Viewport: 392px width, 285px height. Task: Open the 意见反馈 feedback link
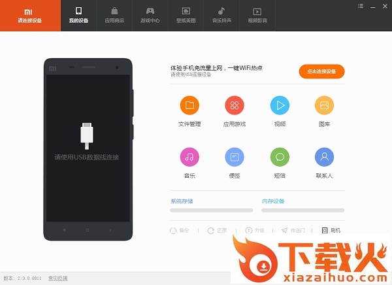coord(58,278)
